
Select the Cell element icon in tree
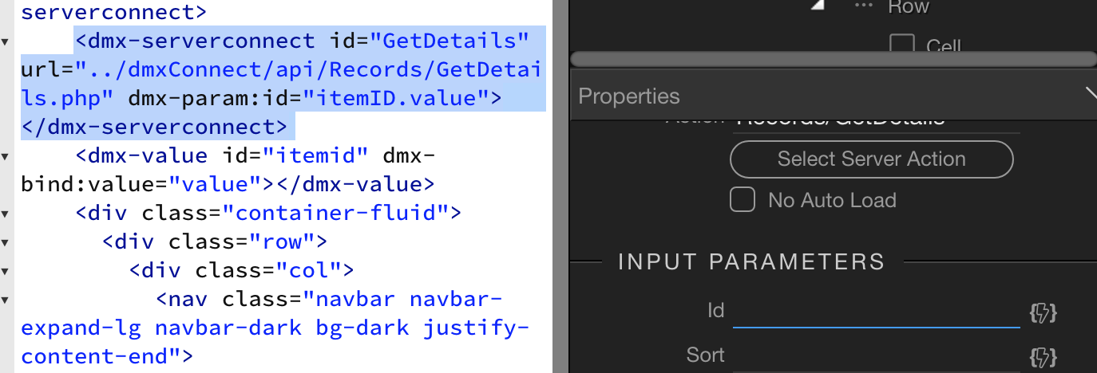[x=902, y=45]
